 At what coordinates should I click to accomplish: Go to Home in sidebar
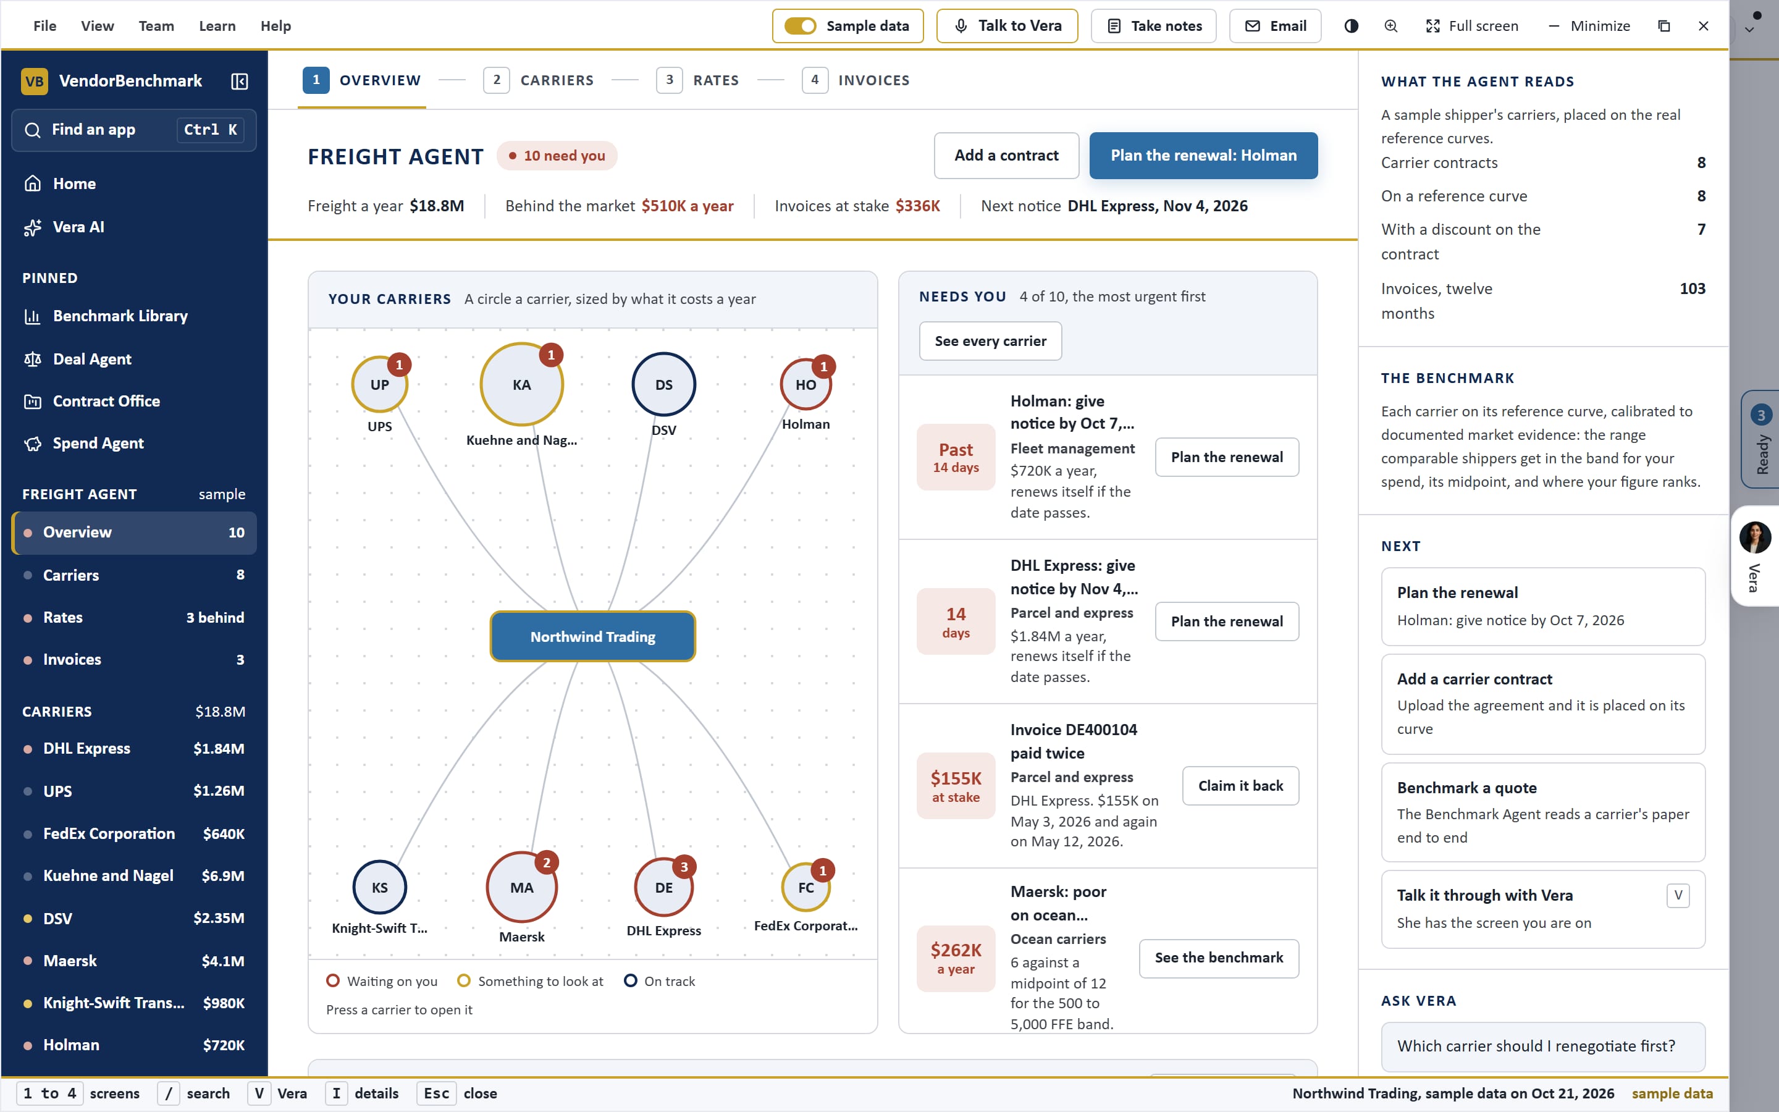[x=134, y=184]
